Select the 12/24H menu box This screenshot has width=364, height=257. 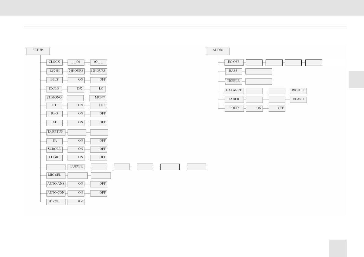click(x=54, y=71)
